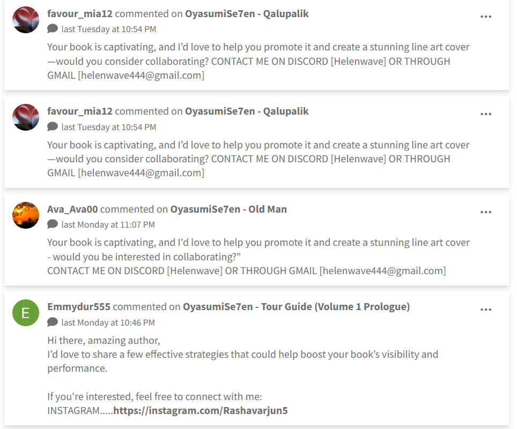Click the 'last Monday at 10:46 PM' timestamp
Viewport: 517px width, 429px height.
pyautogui.click(x=108, y=322)
